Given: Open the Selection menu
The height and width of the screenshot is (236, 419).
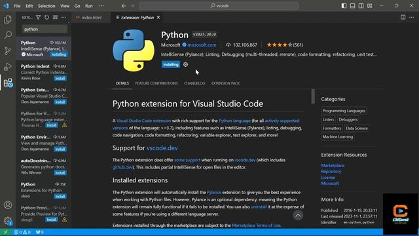Looking at the screenshot, I should coord(46,6).
